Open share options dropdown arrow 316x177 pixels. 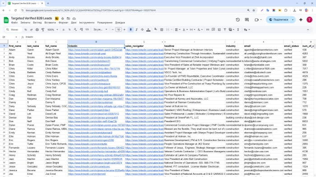[293, 20]
